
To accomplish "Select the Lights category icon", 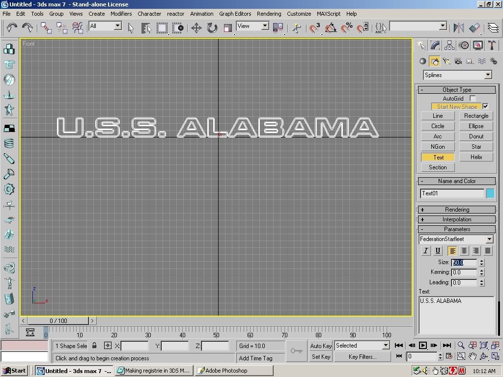I will (x=446, y=61).
